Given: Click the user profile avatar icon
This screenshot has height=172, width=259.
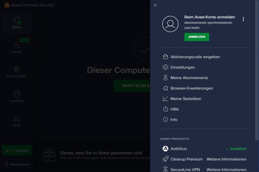Looking at the screenshot, I should tap(170, 24).
